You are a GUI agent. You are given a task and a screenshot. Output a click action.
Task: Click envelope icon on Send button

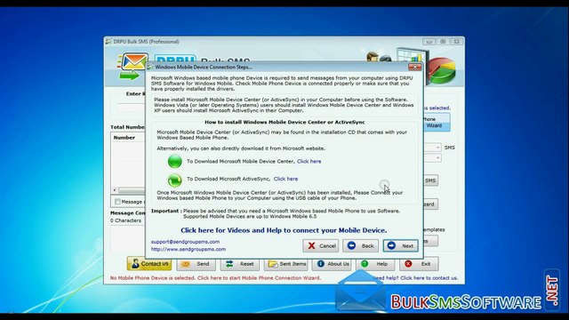click(186, 264)
